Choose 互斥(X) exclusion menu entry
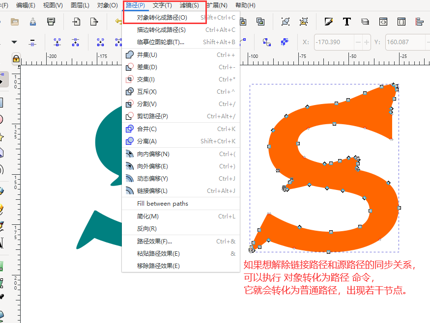 click(181, 91)
